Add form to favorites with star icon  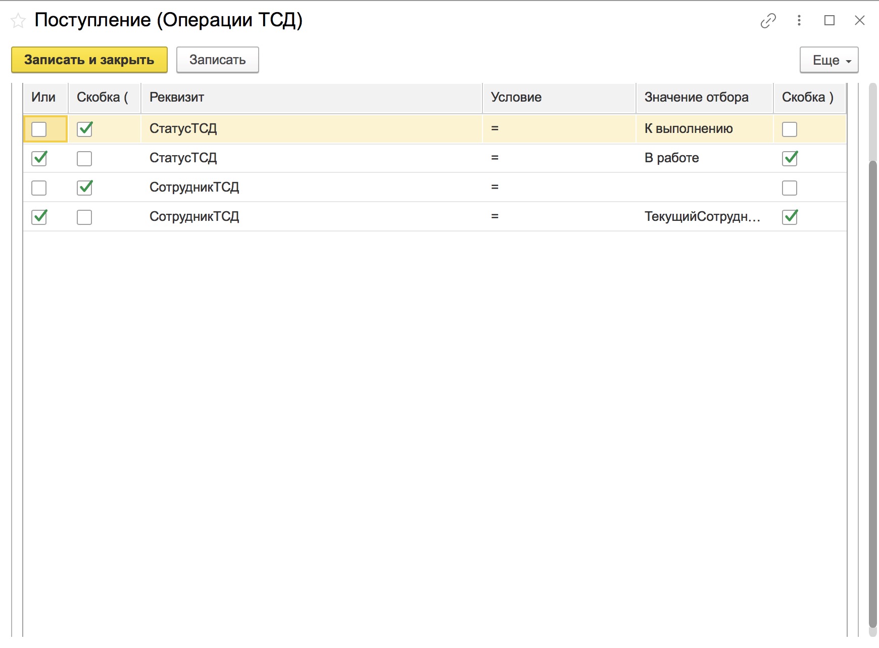point(18,21)
